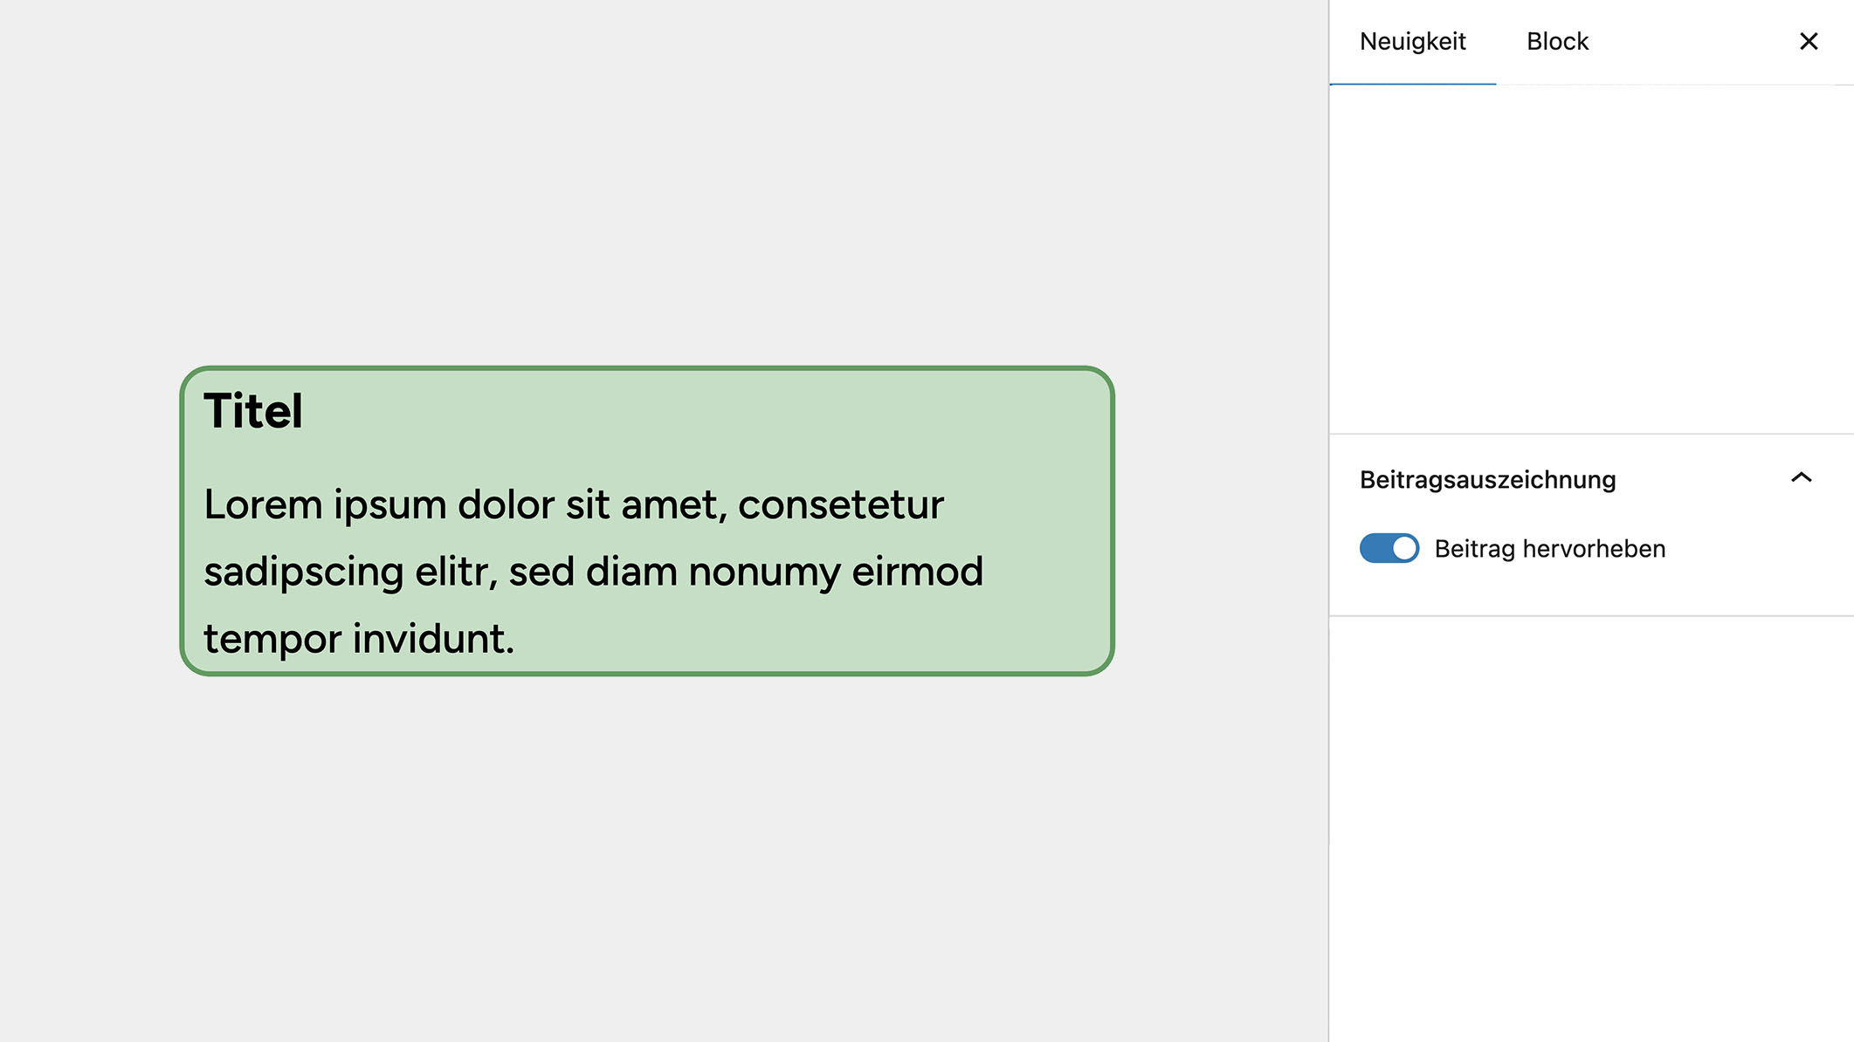Click the Beitragsauszeichnung panel heading
Viewport: 1854px width, 1042px height.
1487,479
